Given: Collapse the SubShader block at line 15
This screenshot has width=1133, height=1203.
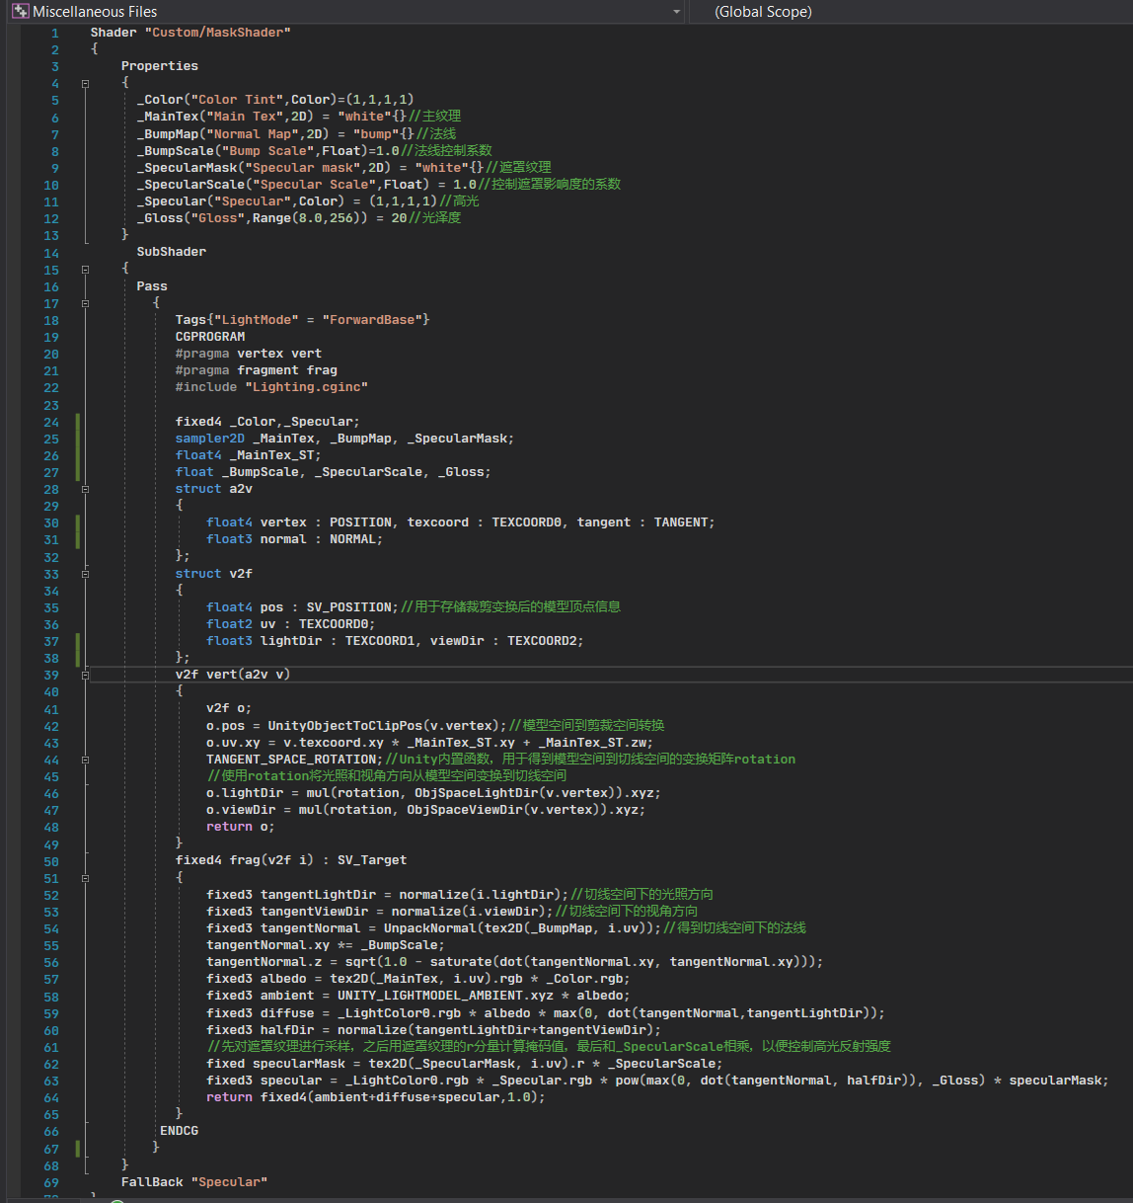Looking at the screenshot, I should [85, 270].
